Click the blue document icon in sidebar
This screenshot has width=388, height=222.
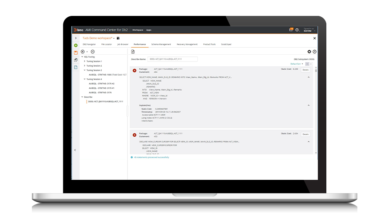76,67
